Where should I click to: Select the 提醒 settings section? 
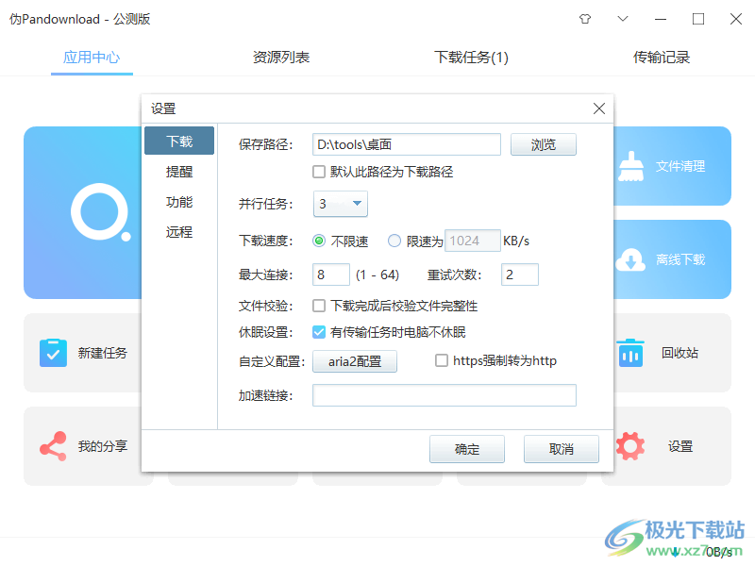pyautogui.click(x=178, y=173)
